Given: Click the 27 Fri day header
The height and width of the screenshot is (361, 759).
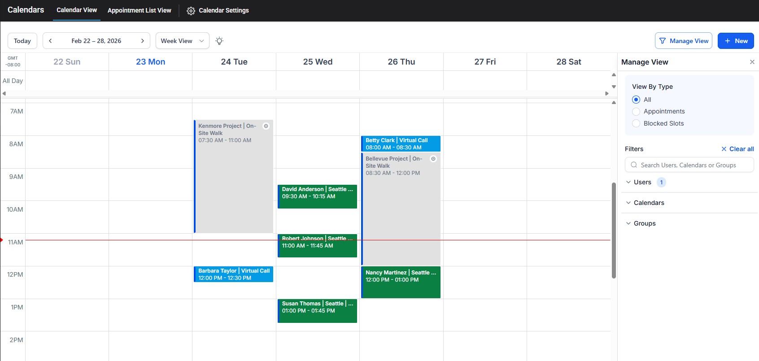Looking at the screenshot, I should tap(485, 62).
